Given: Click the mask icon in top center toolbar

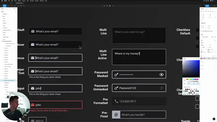Looking at the screenshot, I should pyautogui.click(x=110, y=6).
